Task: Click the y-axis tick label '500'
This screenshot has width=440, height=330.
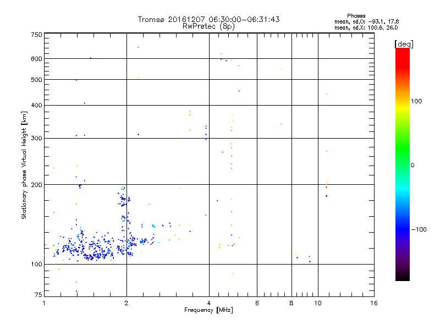Action: click(x=37, y=80)
